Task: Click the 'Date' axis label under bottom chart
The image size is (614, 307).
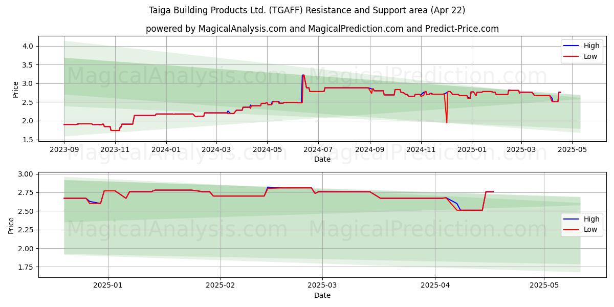Action: pyautogui.click(x=322, y=295)
